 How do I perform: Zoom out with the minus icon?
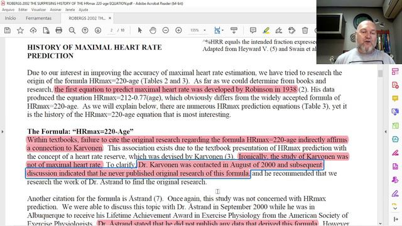click(x=166, y=31)
